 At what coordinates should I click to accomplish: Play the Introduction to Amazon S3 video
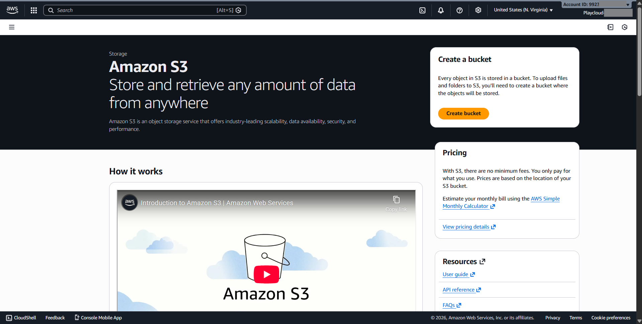[266, 274]
